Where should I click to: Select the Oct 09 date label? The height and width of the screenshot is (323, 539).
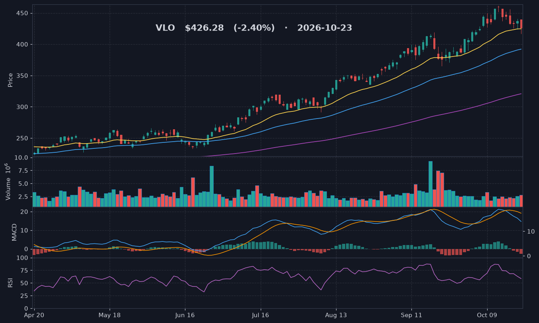point(487,315)
